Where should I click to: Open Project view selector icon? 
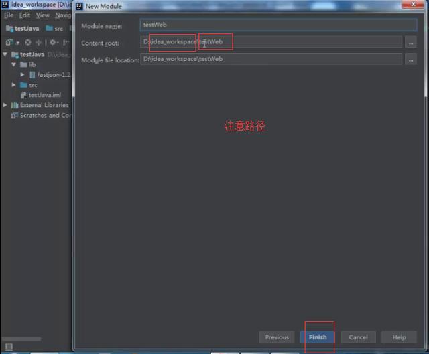[x=13, y=43]
